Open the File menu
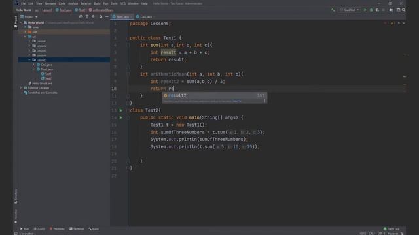Image resolution: width=419 pixels, height=235 pixels. pos(24,3)
